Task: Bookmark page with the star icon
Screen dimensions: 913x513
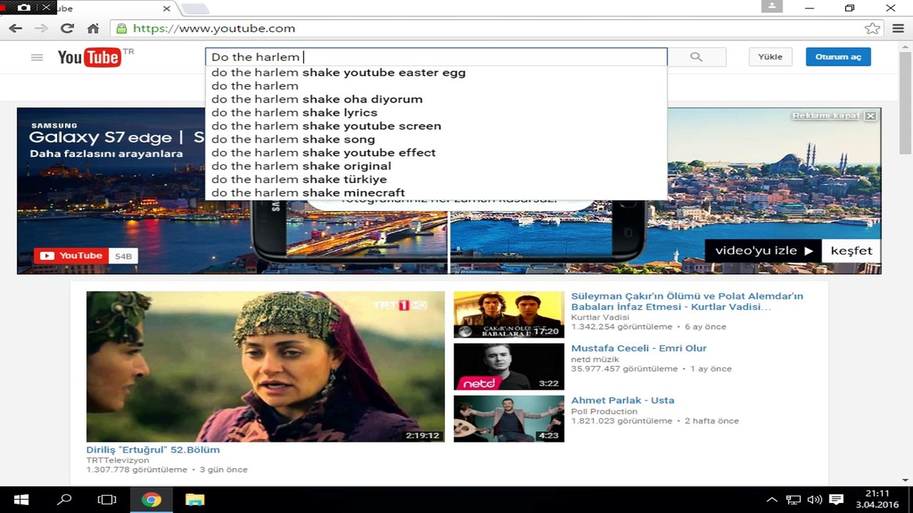Action: tap(872, 28)
